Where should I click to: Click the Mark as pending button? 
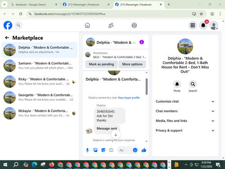101,64
